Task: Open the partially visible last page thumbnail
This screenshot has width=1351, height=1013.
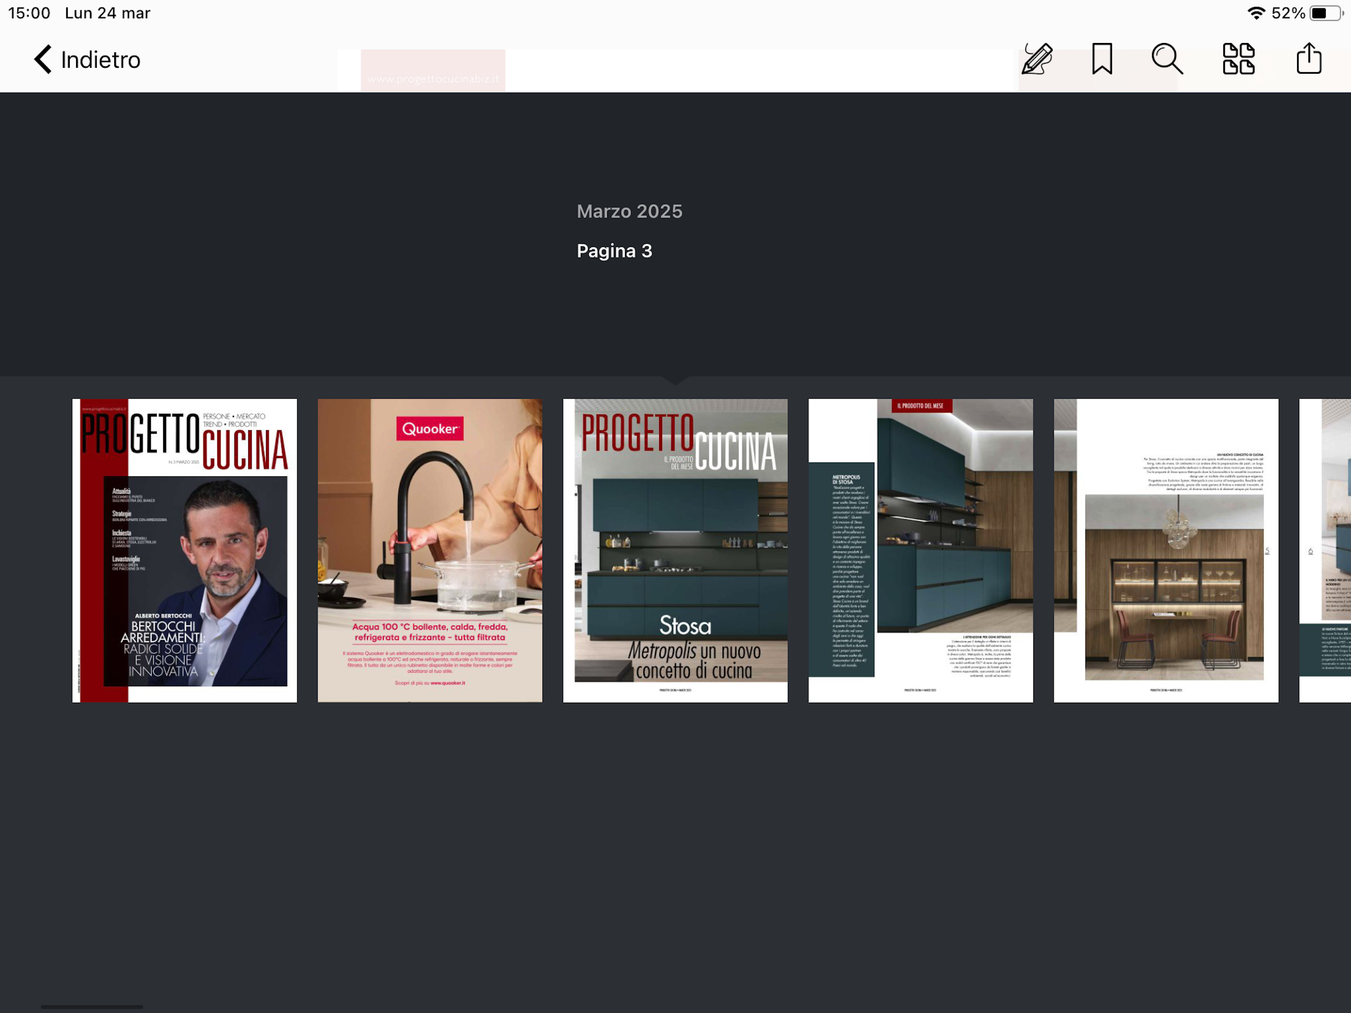Action: [x=1325, y=551]
